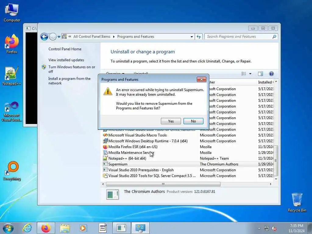This screenshot has height=234, width=312.
Task: Open Help with the question mark icon
Action: (271, 74)
